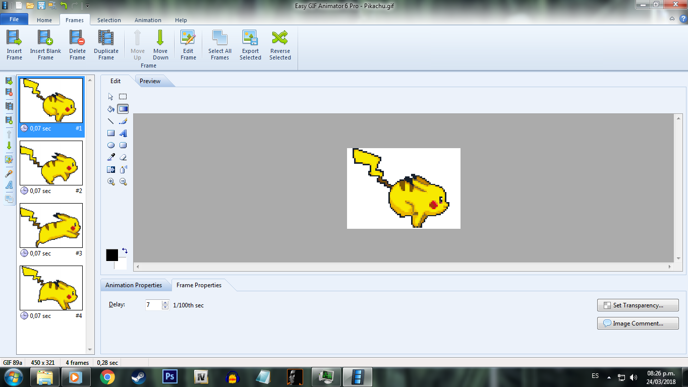This screenshot has height=387, width=688.
Task: Select the arrow pointer tool
Action: (x=111, y=97)
